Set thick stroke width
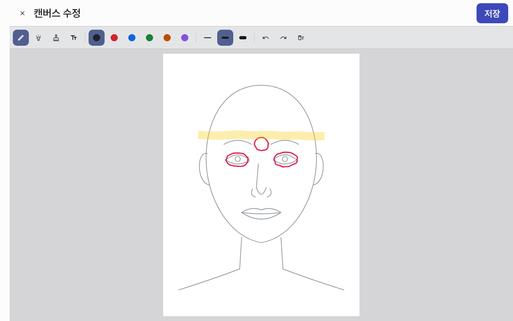The width and height of the screenshot is (513, 321). tap(243, 38)
